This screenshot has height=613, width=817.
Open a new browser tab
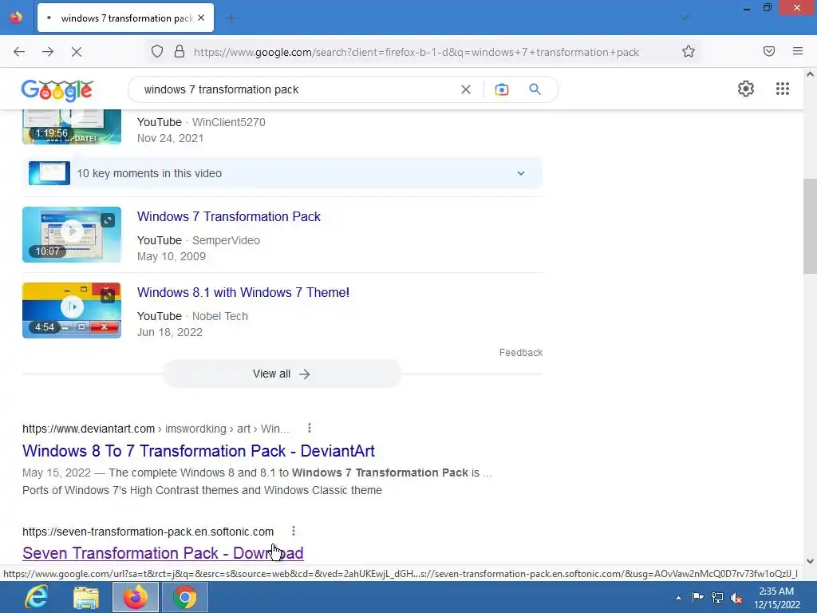point(231,18)
